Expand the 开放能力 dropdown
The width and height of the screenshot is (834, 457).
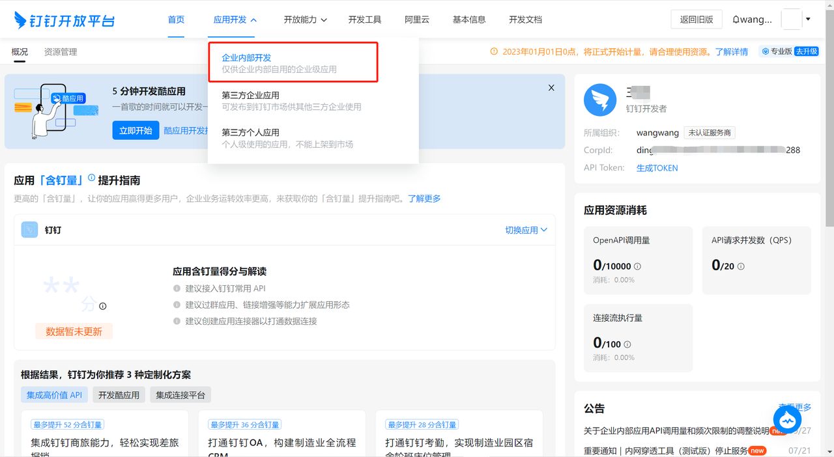tap(306, 20)
